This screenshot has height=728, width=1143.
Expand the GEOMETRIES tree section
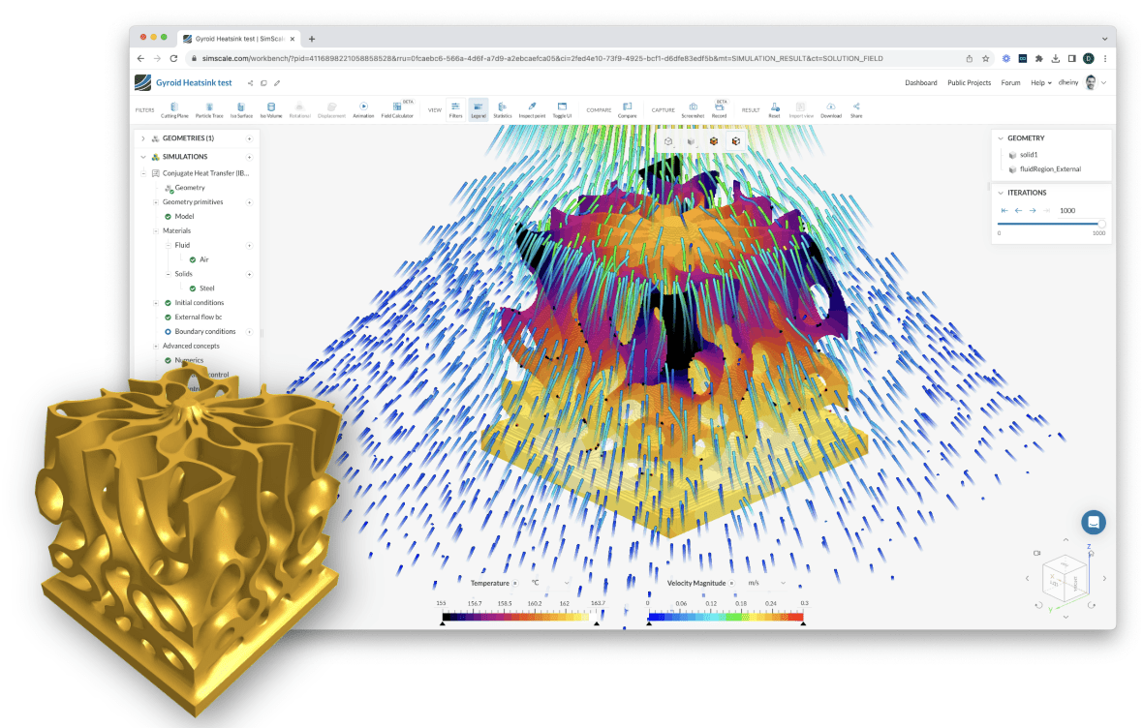143,138
